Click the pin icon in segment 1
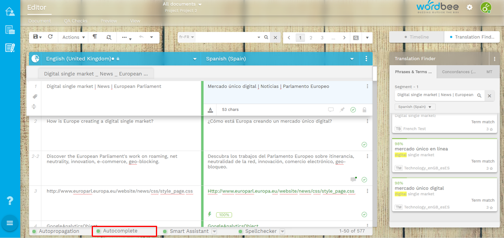The image size is (504, 238). [342, 110]
